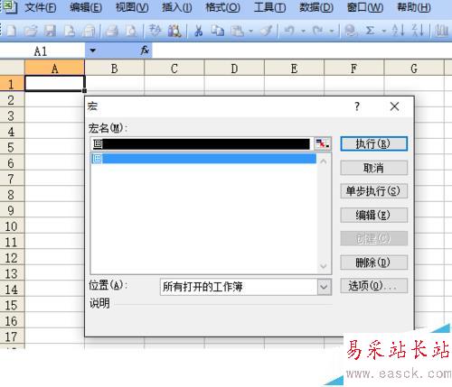Viewport: 452px width, 387px height.
Task: Click the 删除(D) delete button
Action: click(x=373, y=263)
